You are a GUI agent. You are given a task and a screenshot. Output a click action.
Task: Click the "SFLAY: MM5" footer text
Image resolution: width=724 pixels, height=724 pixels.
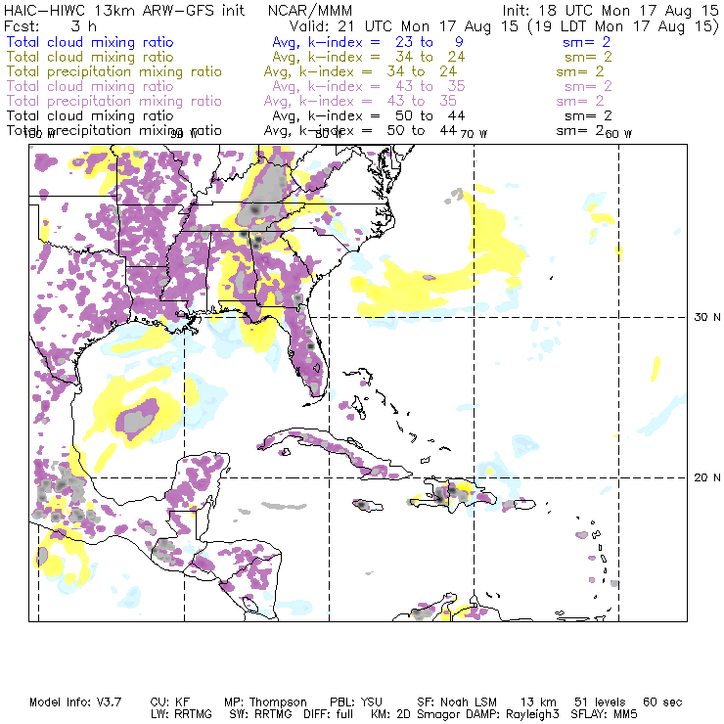604,714
